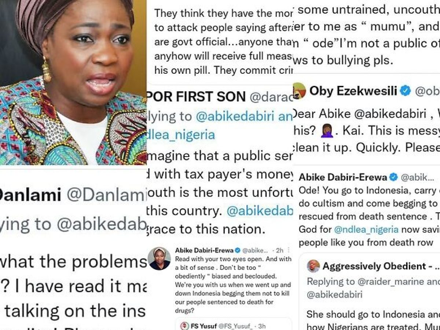Open the three-dot menu next to 2h
The image size is (440, 330).
point(288,250)
